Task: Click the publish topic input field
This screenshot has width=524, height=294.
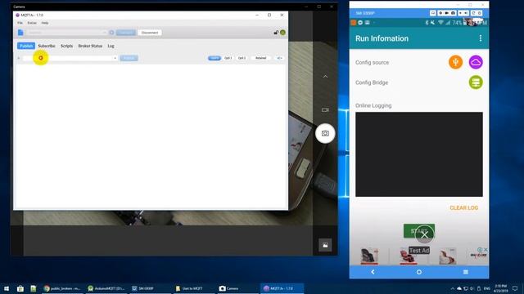Action: click(x=67, y=58)
